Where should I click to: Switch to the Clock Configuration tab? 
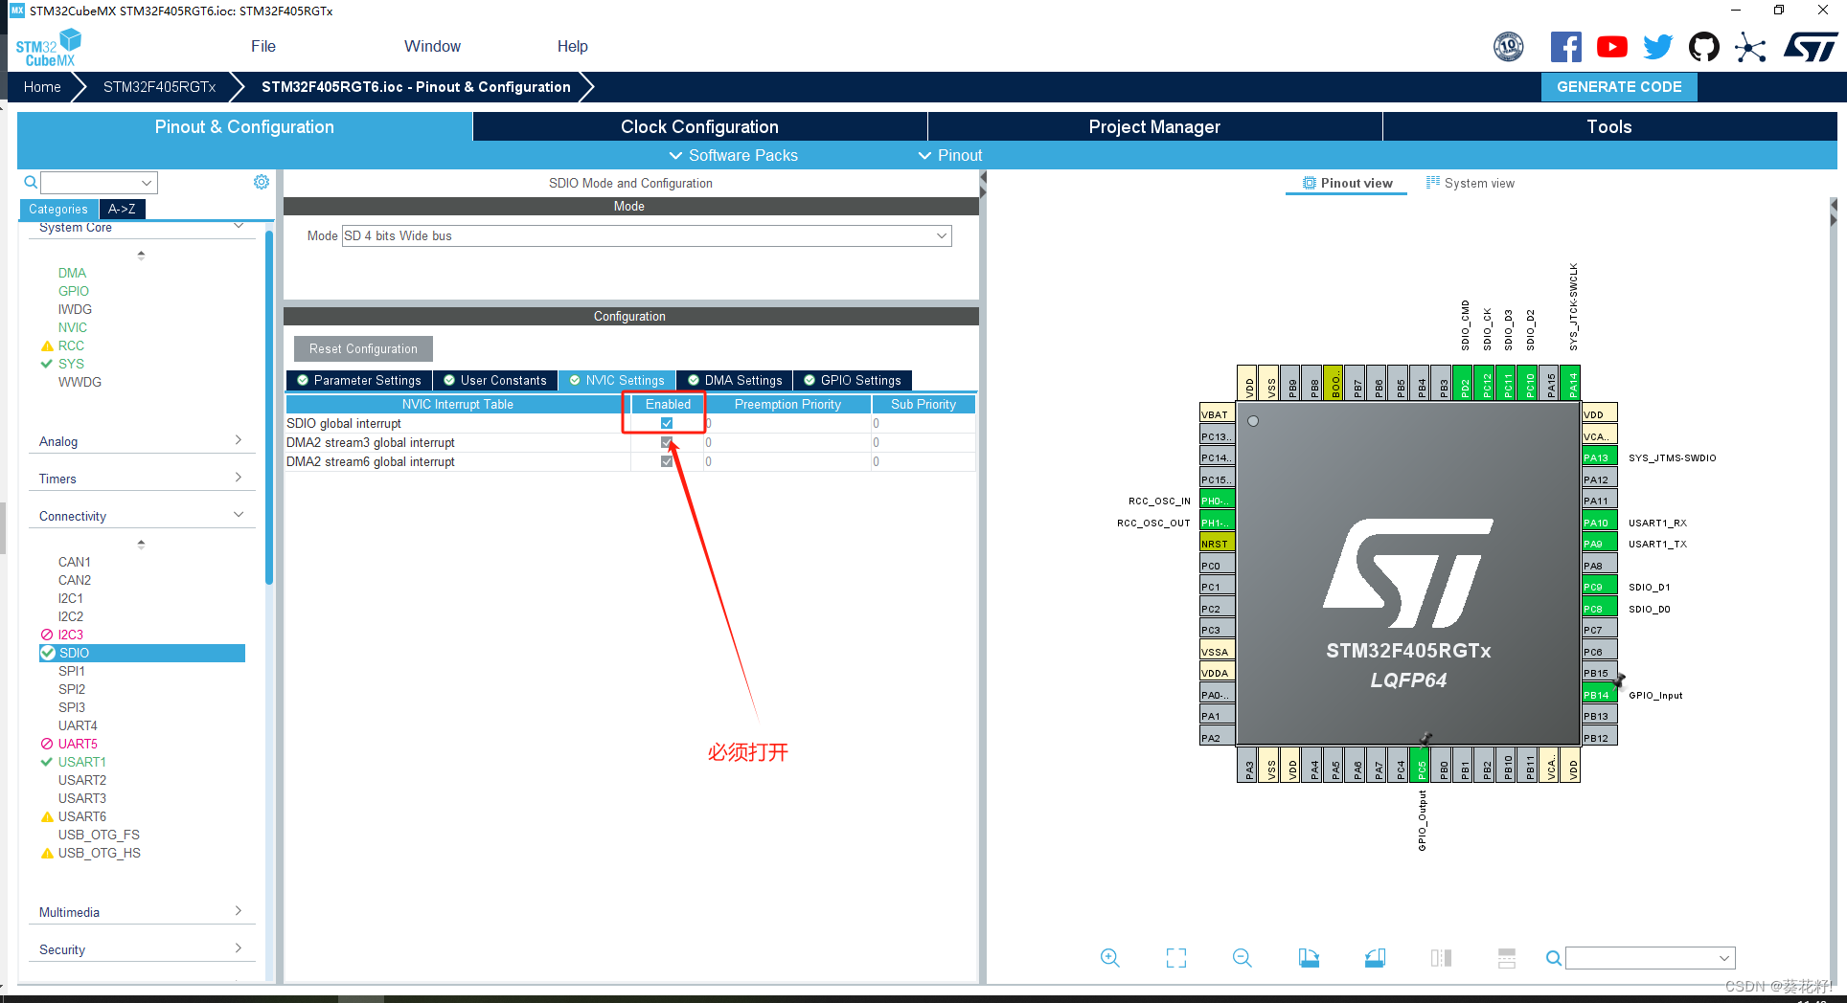click(x=698, y=126)
